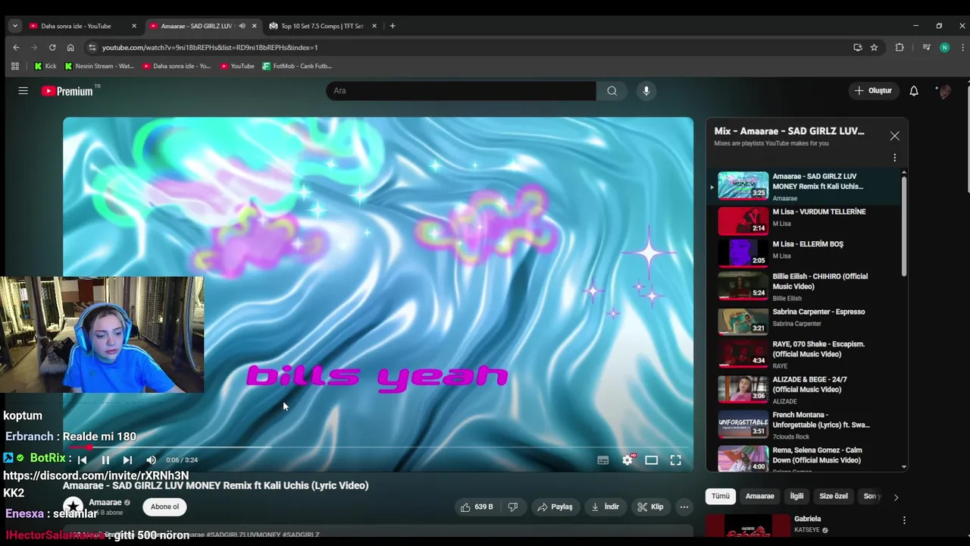970x546 pixels.
Task: Pause the video
Action: tap(105, 460)
